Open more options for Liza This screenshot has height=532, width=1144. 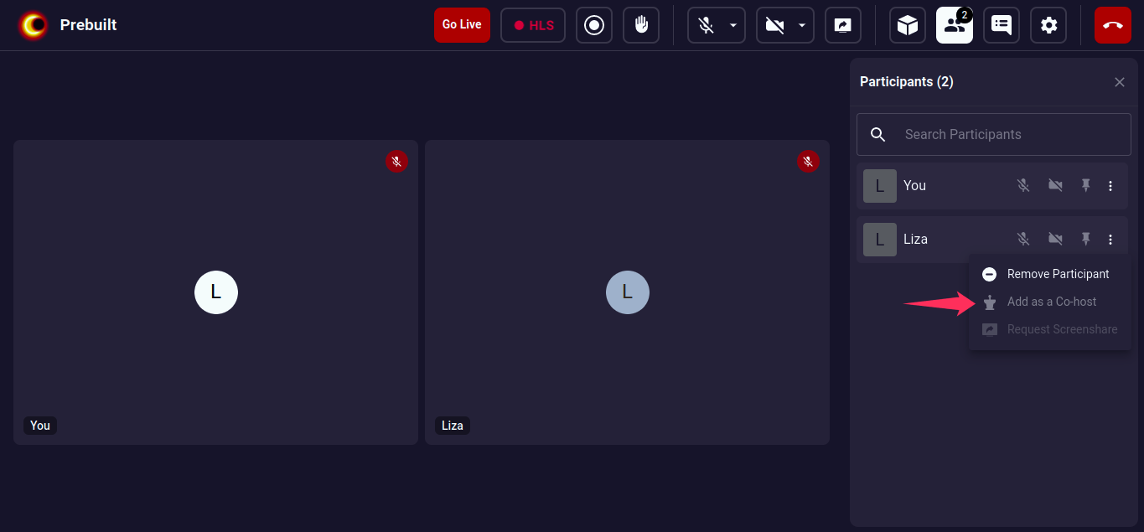click(1110, 240)
